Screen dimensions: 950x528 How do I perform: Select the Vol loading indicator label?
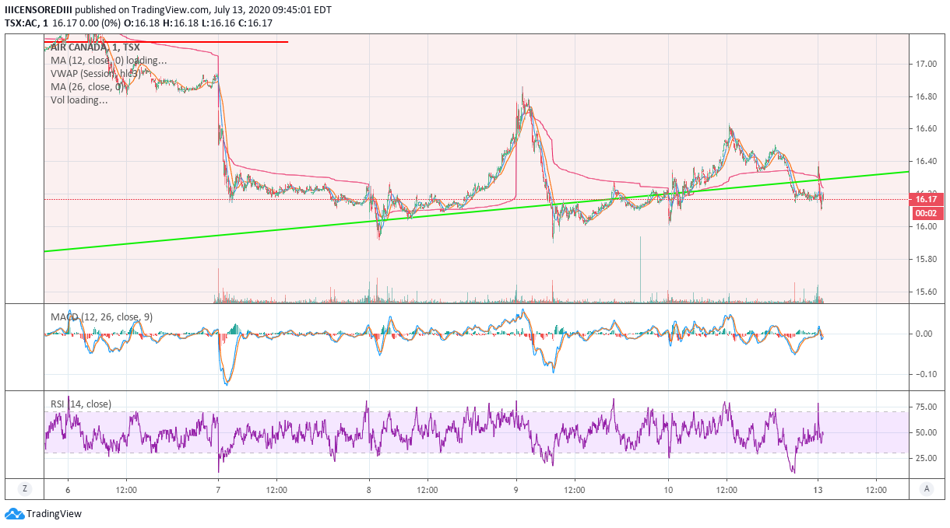[79, 100]
